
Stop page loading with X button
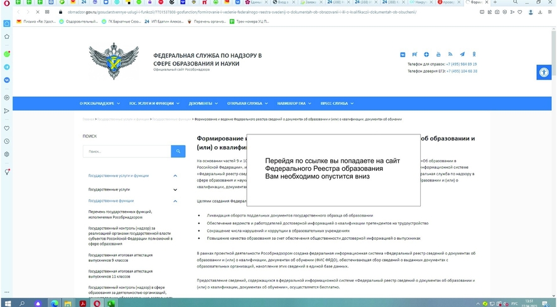click(38, 12)
